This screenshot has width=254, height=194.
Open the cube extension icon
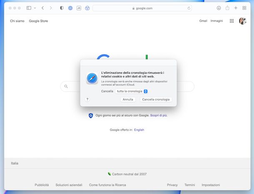(x=87, y=8)
